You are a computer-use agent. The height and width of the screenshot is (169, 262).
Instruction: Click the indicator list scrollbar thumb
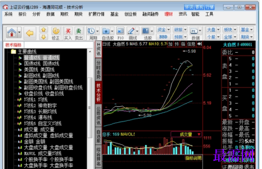90,108
